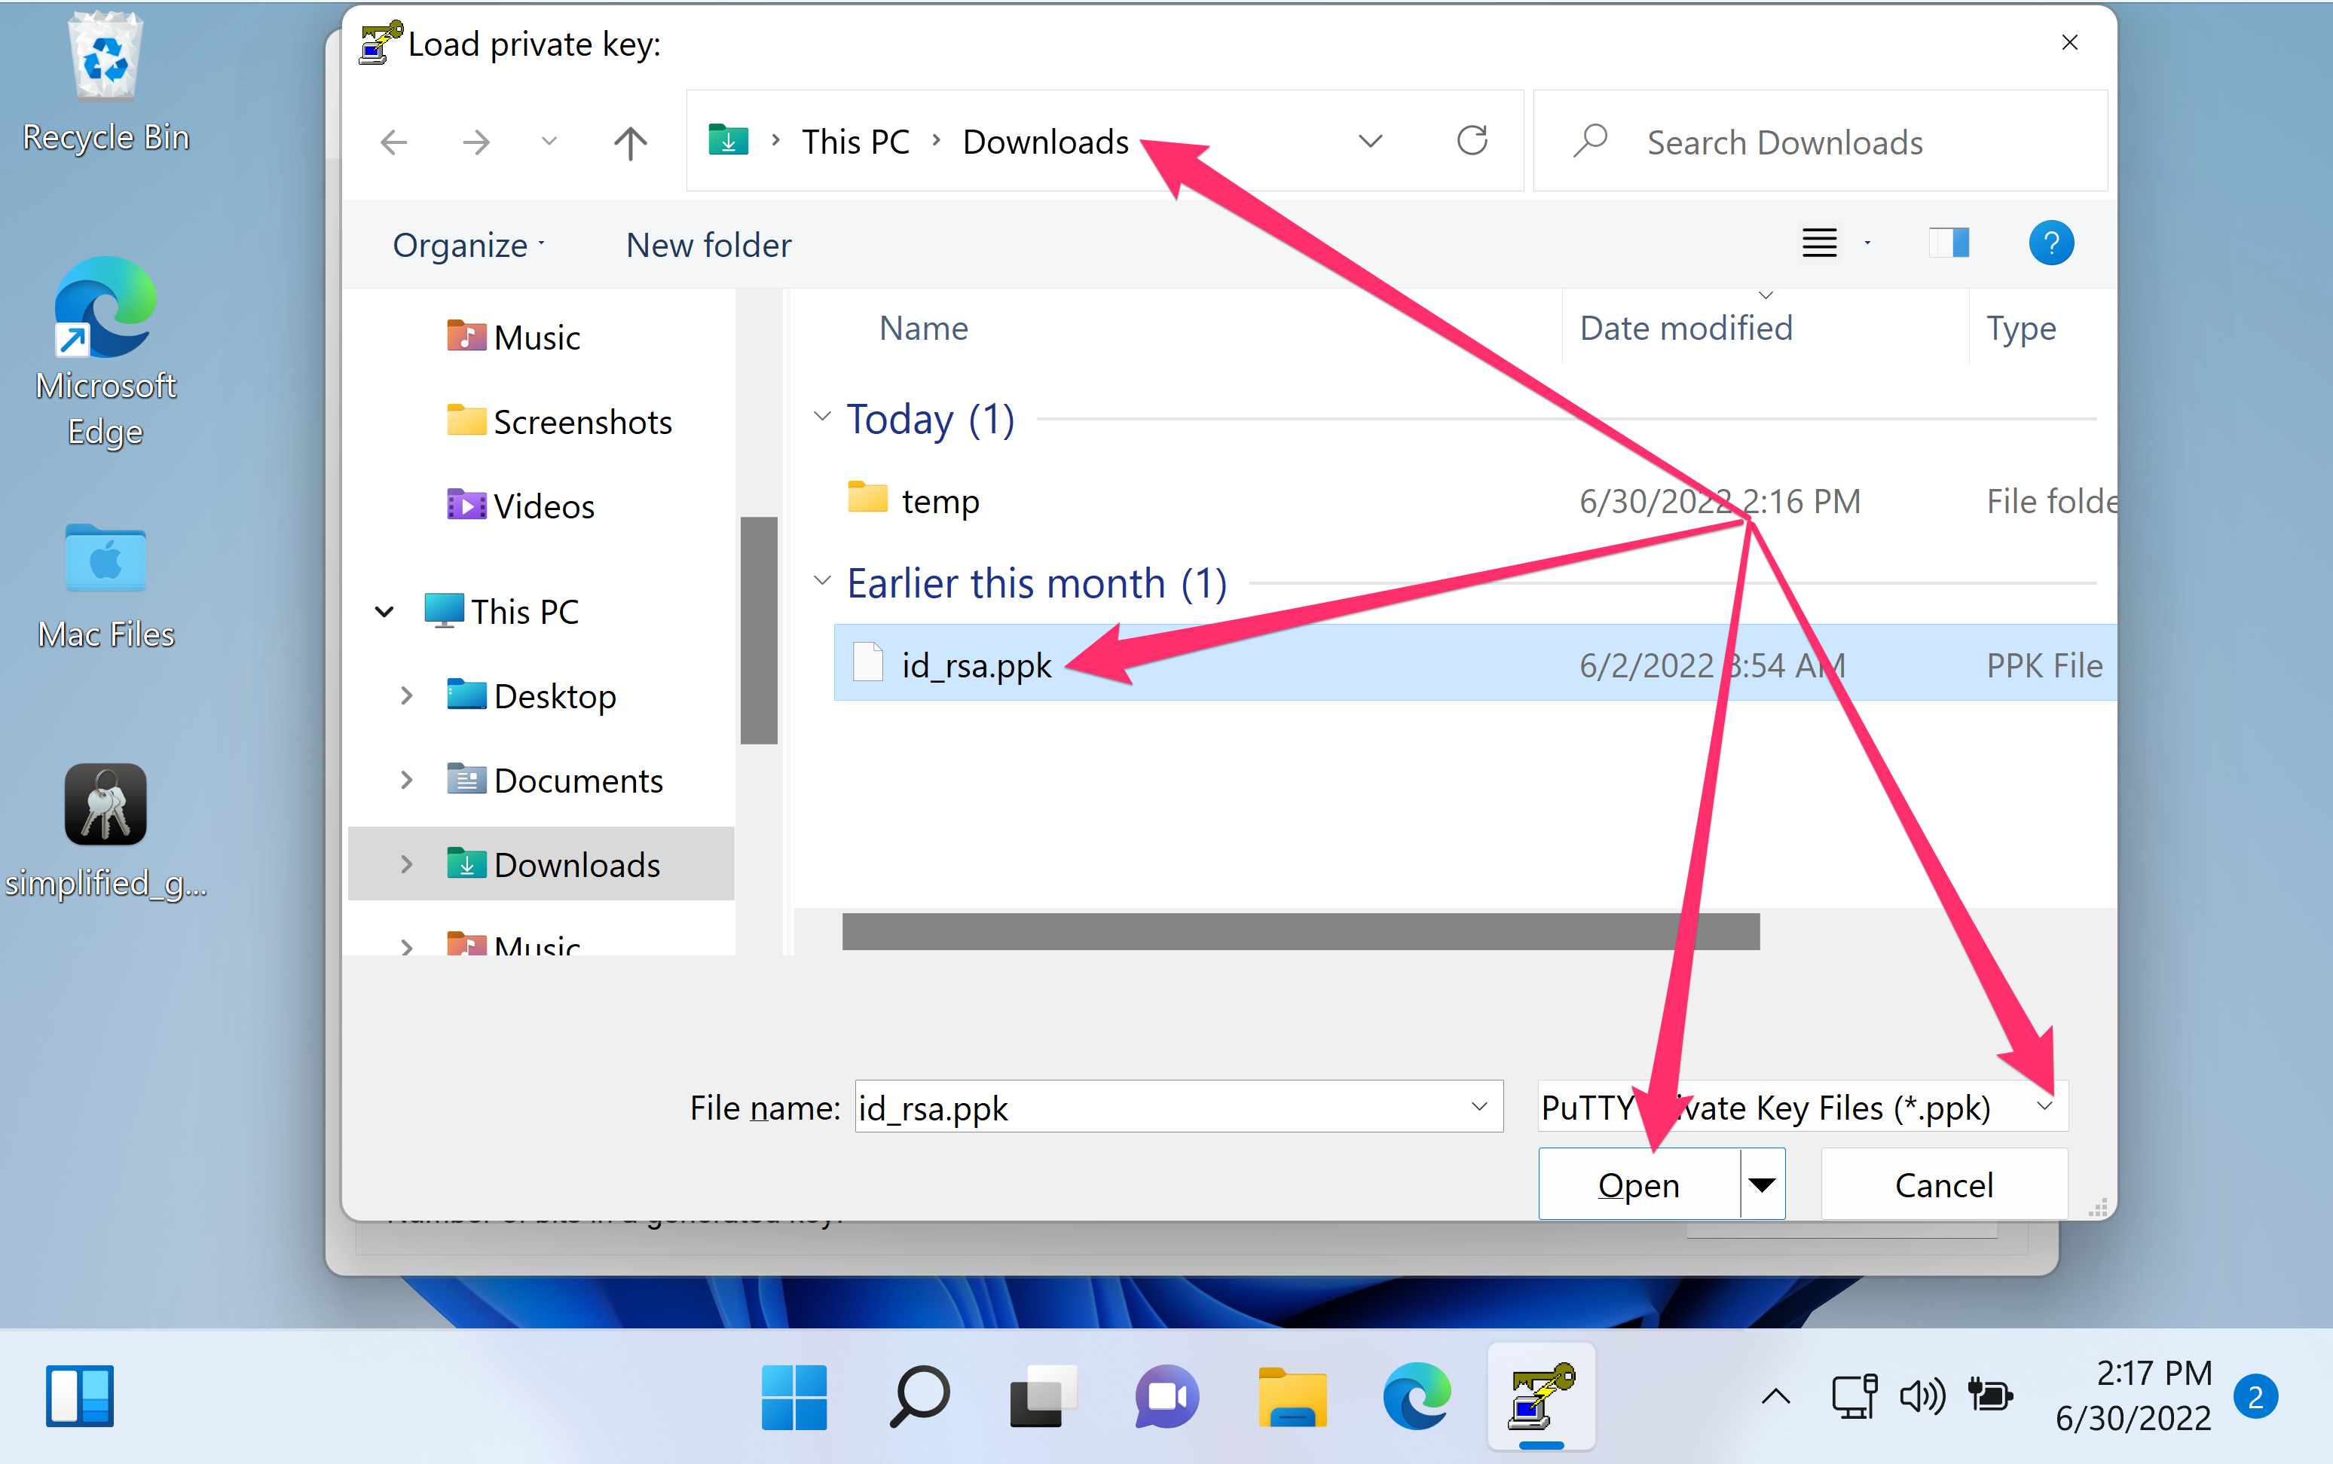
Task: Open the PuTTY Private Key Files filter dropdown
Action: 1802,1107
